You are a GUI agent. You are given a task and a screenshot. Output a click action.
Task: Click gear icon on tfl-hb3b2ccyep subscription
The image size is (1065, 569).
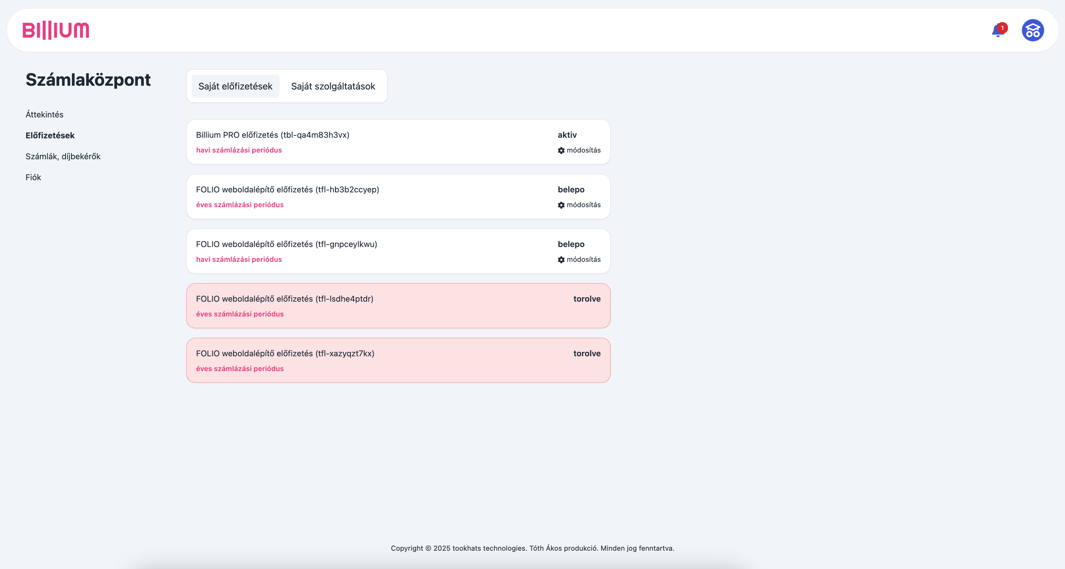tap(561, 205)
